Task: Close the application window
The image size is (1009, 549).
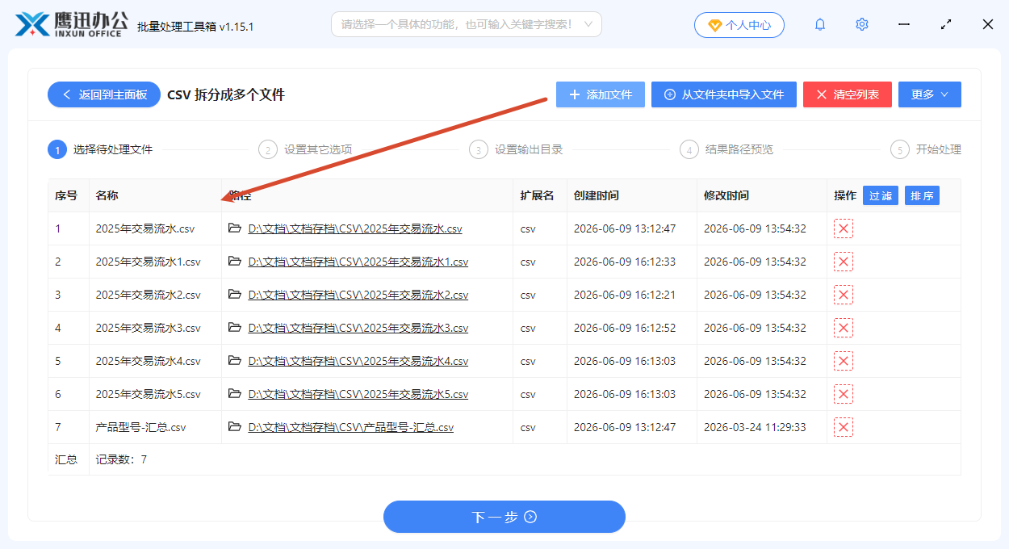Action: pos(988,25)
